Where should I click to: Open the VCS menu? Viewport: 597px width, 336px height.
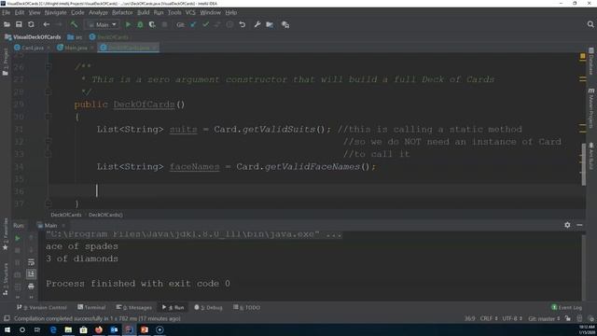(x=190, y=12)
